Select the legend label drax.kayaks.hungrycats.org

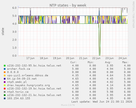coord(28,85)
